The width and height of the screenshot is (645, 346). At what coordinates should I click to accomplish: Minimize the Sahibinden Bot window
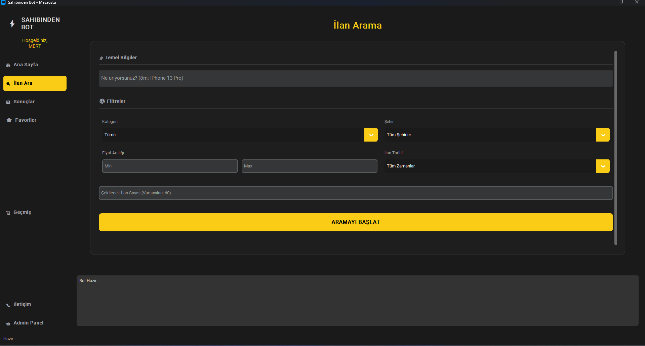tap(606, 2)
